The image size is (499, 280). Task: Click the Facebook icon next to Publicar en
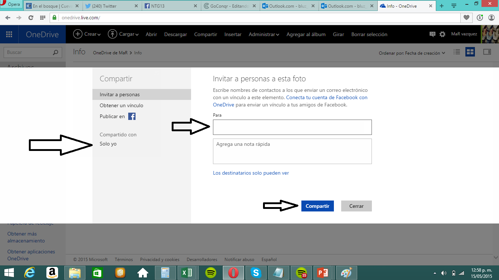[132, 116]
